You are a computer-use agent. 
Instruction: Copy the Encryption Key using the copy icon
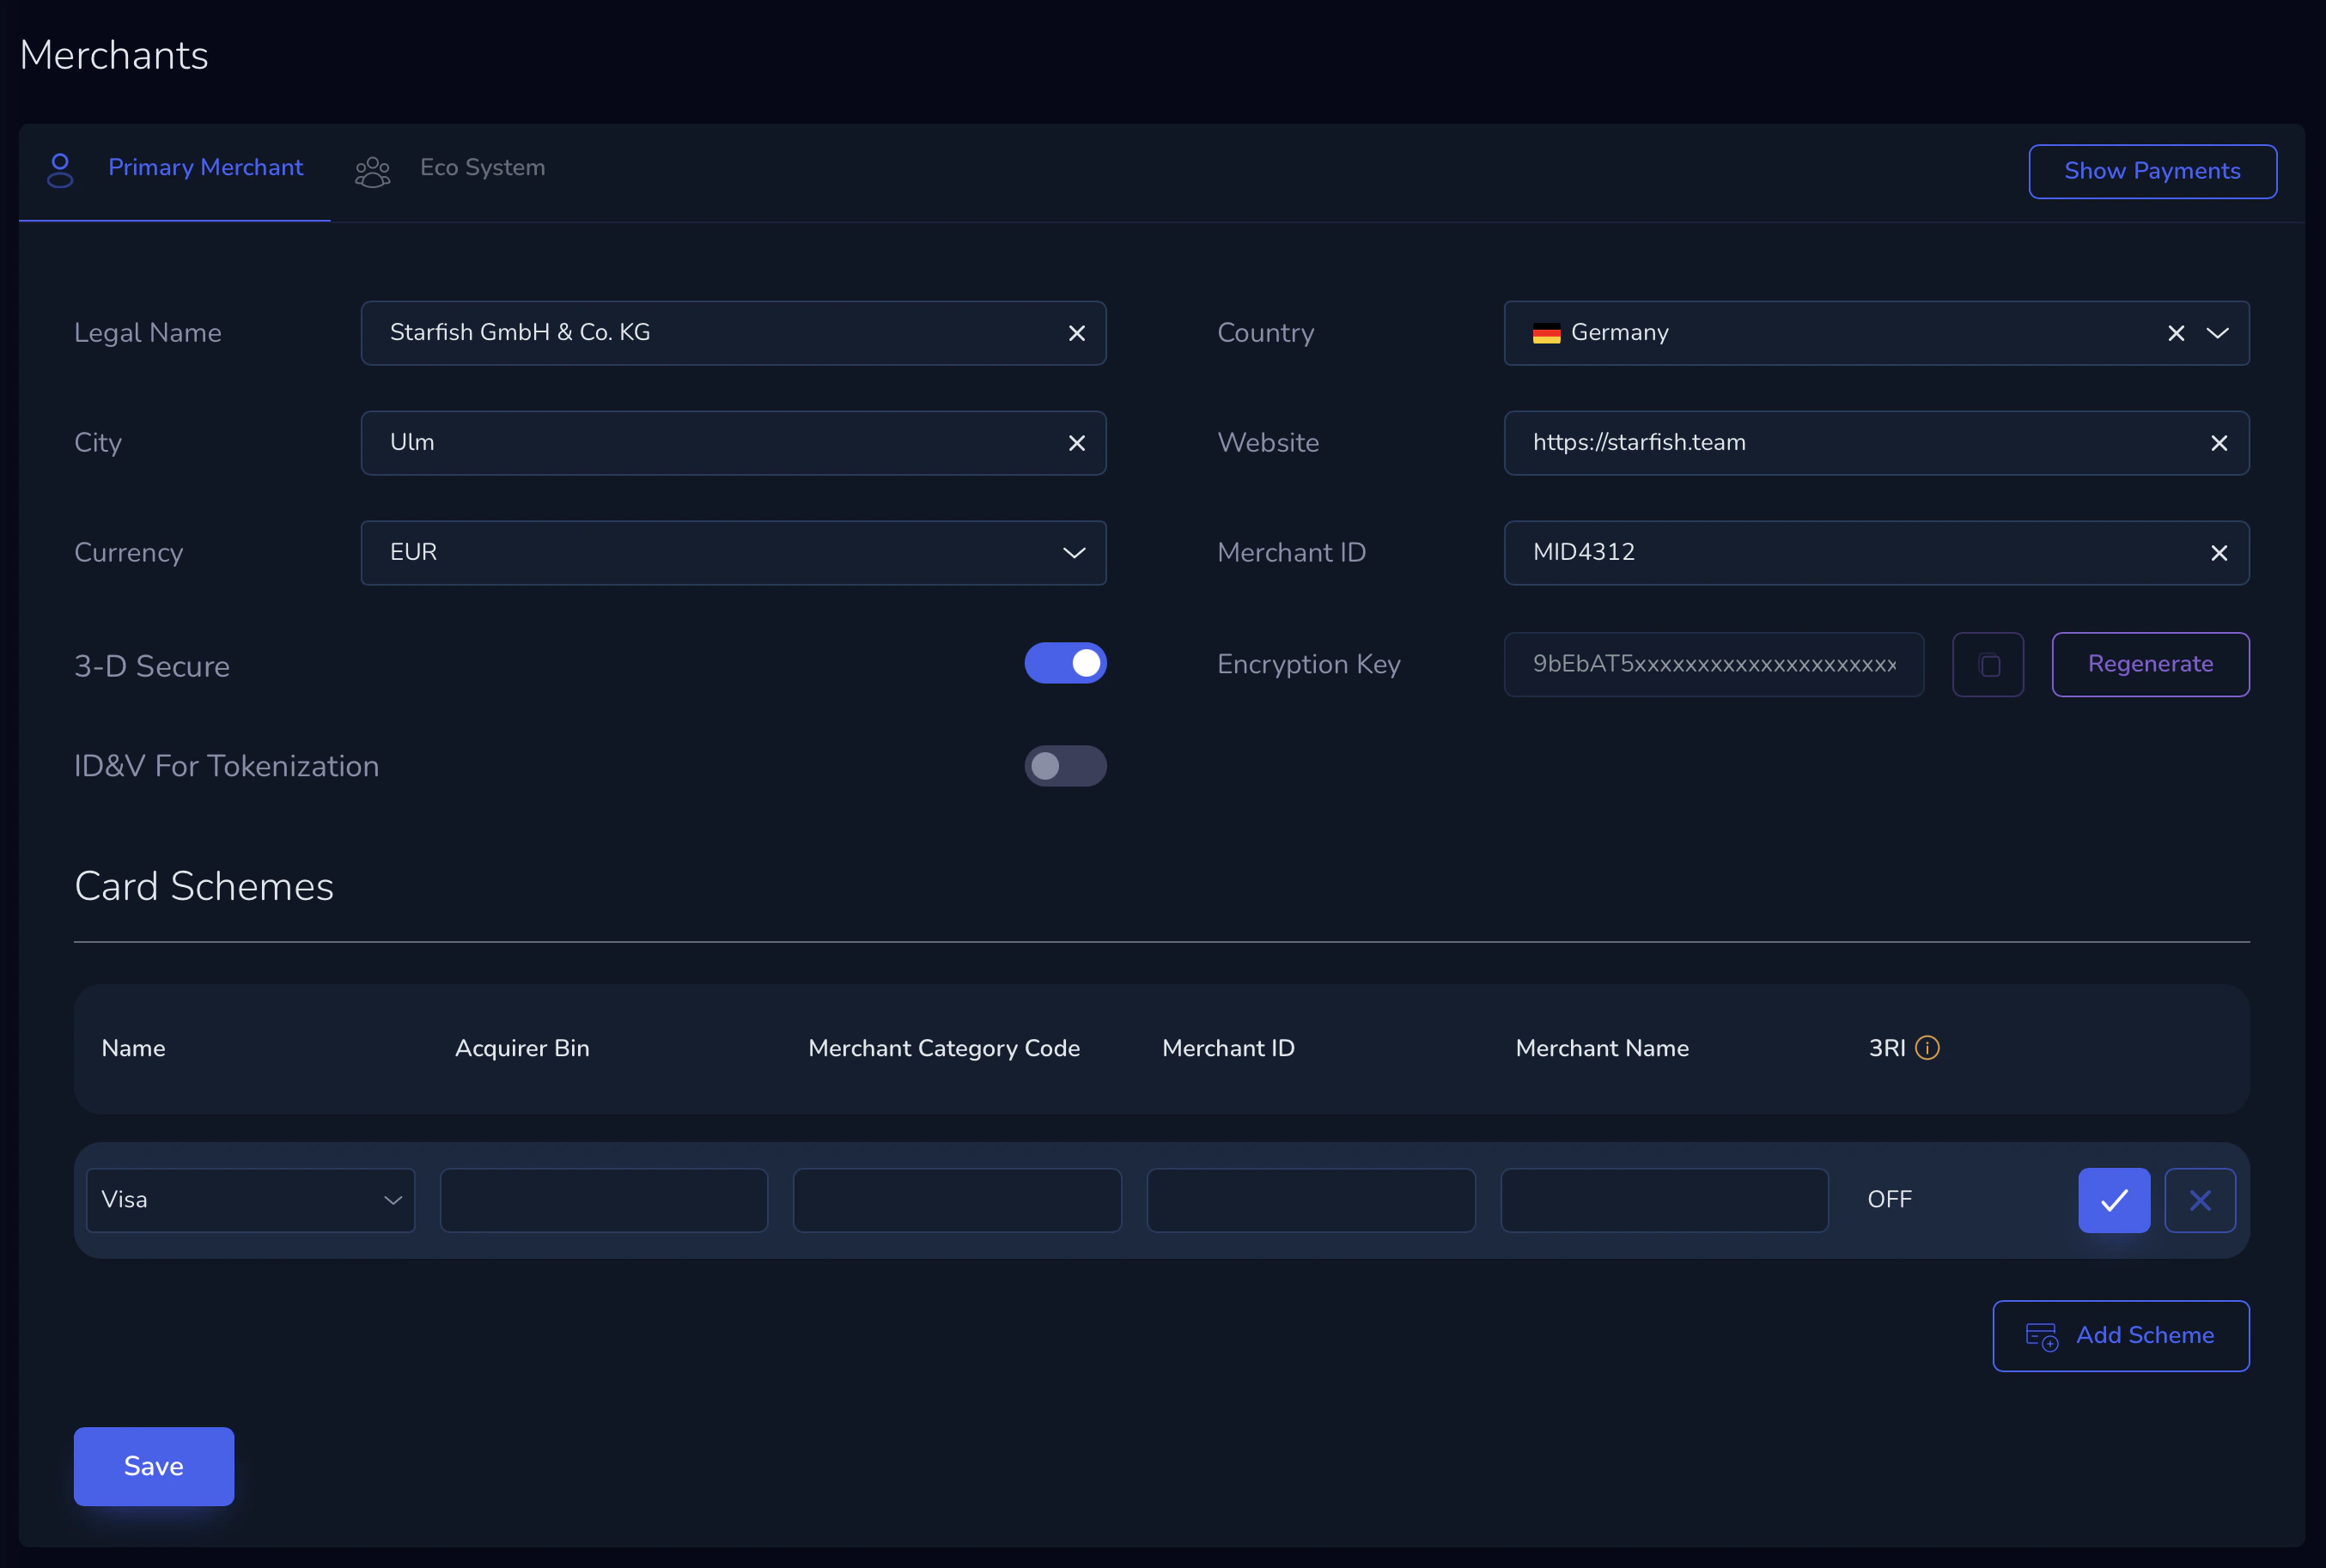(1987, 663)
